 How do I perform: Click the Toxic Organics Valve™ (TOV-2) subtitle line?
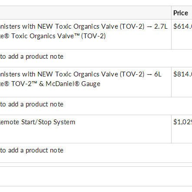point(53,36)
